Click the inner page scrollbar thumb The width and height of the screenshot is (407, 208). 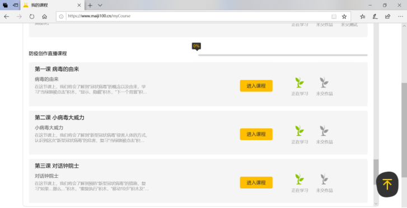pos(376,172)
